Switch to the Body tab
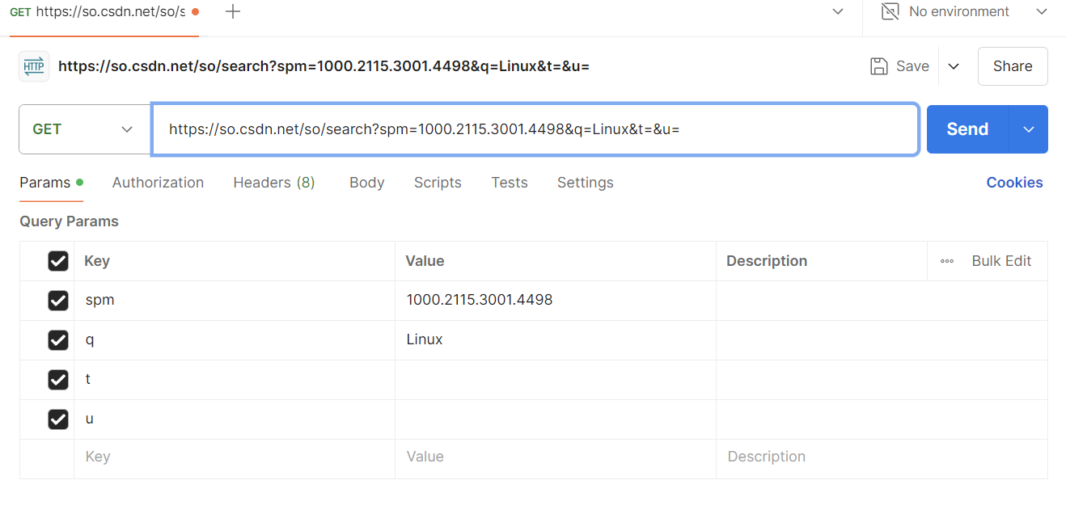 (x=367, y=183)
